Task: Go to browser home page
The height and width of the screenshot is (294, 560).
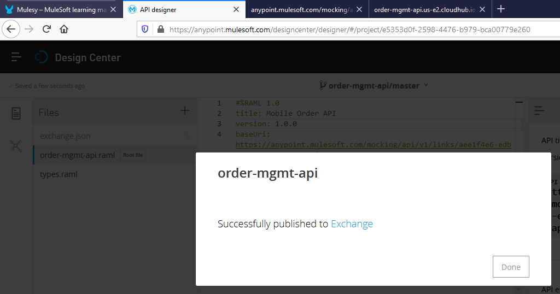Action: tap(64, 30)
